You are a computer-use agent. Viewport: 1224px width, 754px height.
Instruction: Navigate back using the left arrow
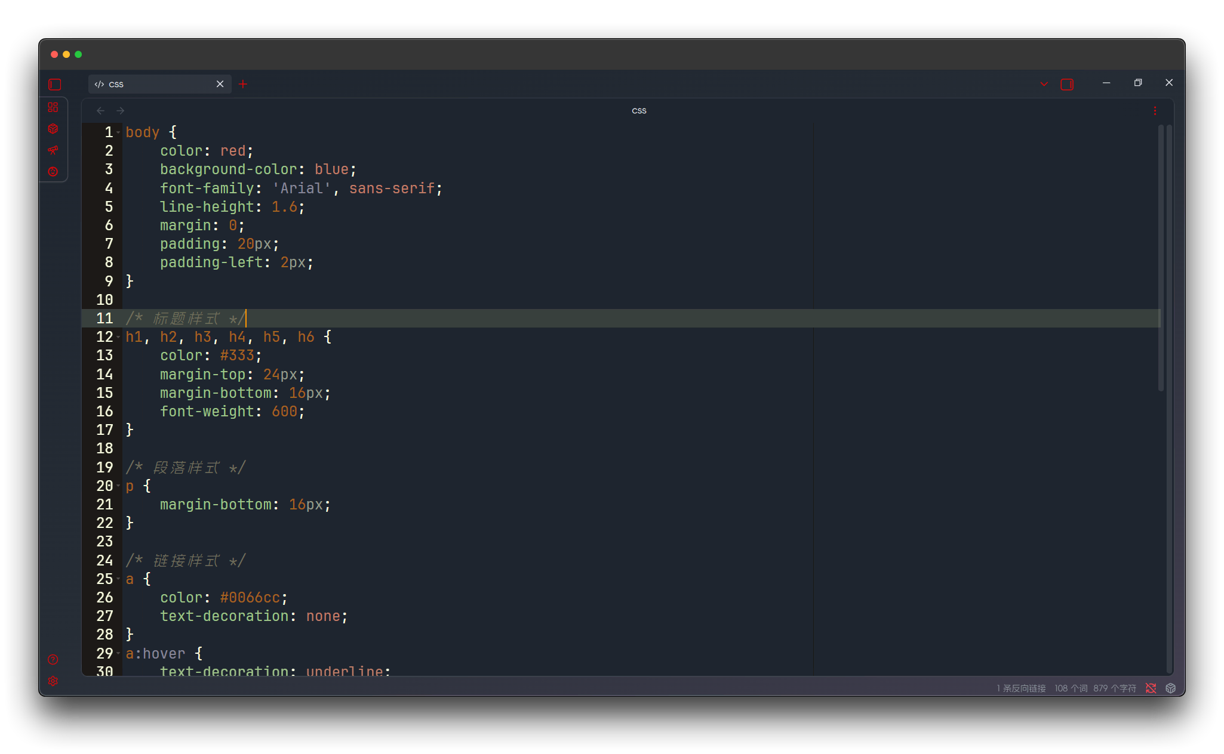pyautogui.click(x=100, y=110)
